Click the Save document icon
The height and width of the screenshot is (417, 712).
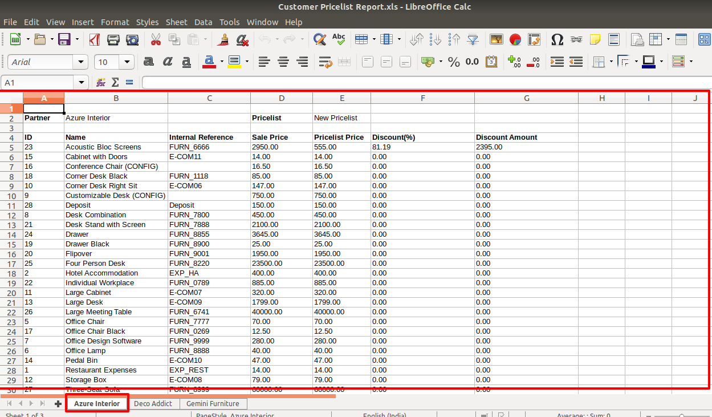64,39
